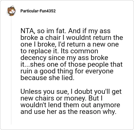134x130 pixels.
Task: Collapse the comment using the vertical thread line
Action: click(x=11, y=71)
